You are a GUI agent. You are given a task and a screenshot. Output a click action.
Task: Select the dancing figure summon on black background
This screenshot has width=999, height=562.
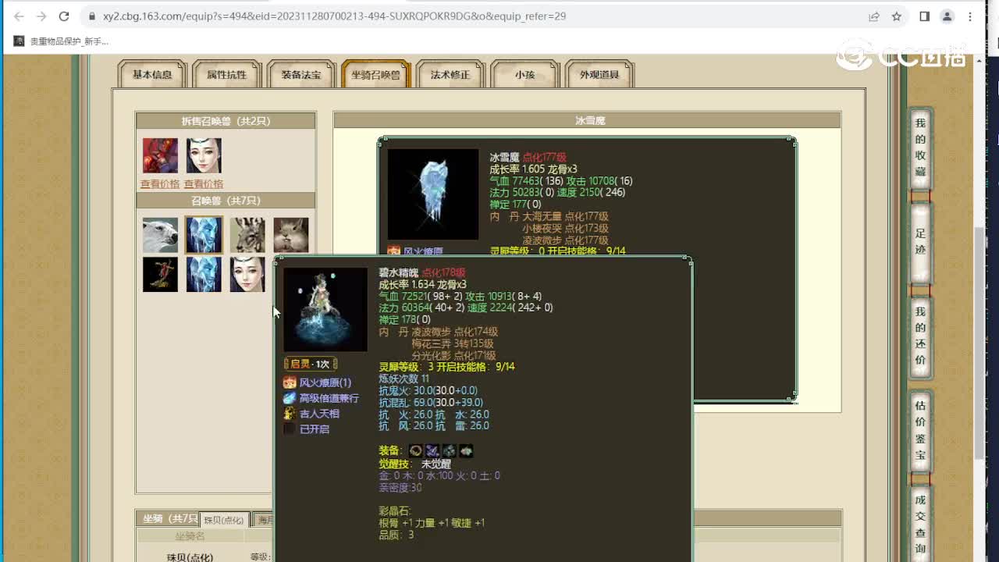pyautogui.click(x=160, y=274)
